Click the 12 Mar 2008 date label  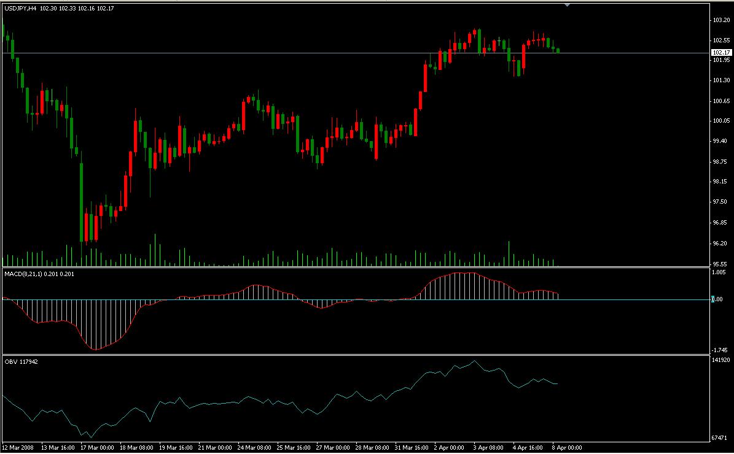(x=17, y=448)
